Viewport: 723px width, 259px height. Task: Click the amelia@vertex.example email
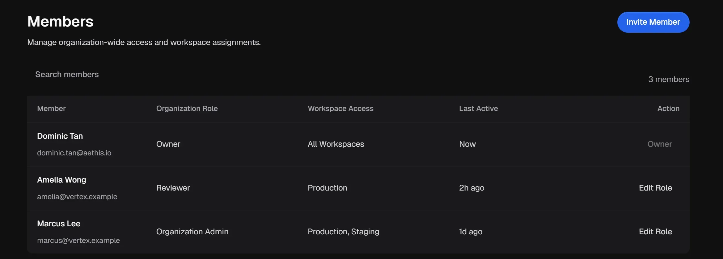pos(77,197)
